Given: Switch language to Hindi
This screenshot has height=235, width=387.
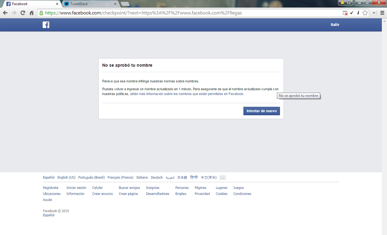Looking at the screenshot, I should click(x=194, y=177).
